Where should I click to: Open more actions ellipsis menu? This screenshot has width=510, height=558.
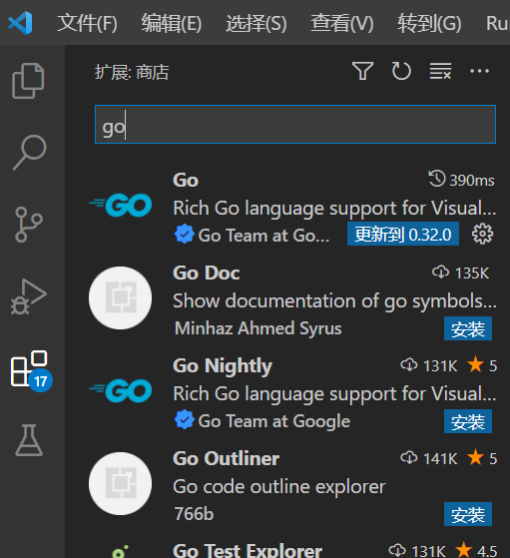click(x=479, y=71)
